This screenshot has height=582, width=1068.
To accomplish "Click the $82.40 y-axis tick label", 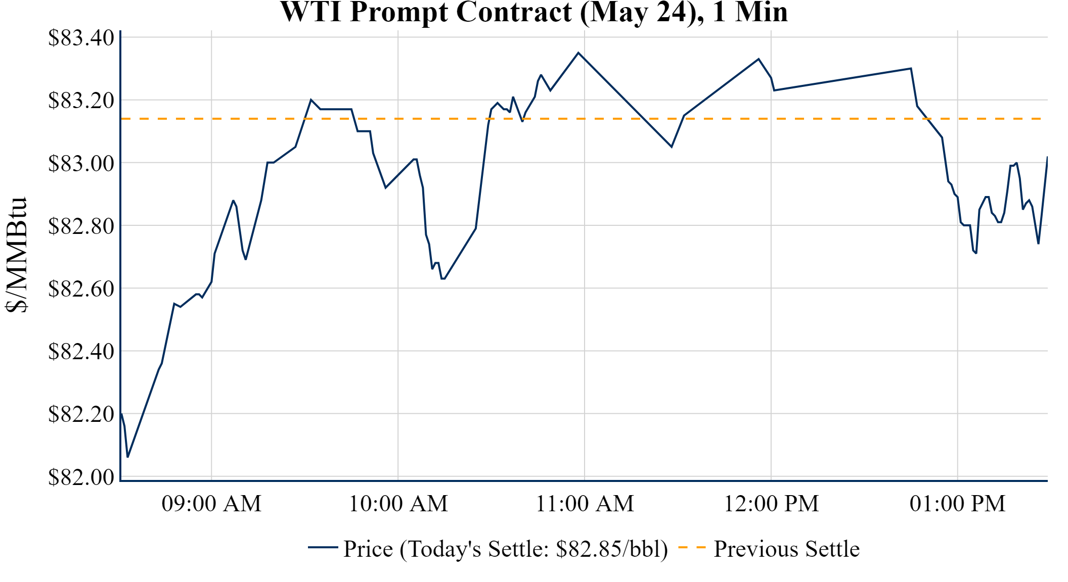I will point(81,351).
